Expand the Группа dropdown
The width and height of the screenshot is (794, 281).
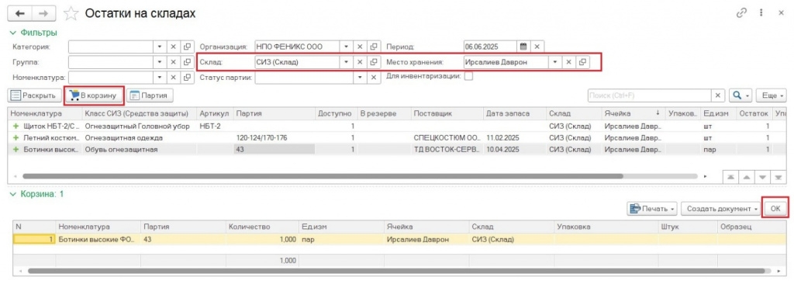coord(160,62)
